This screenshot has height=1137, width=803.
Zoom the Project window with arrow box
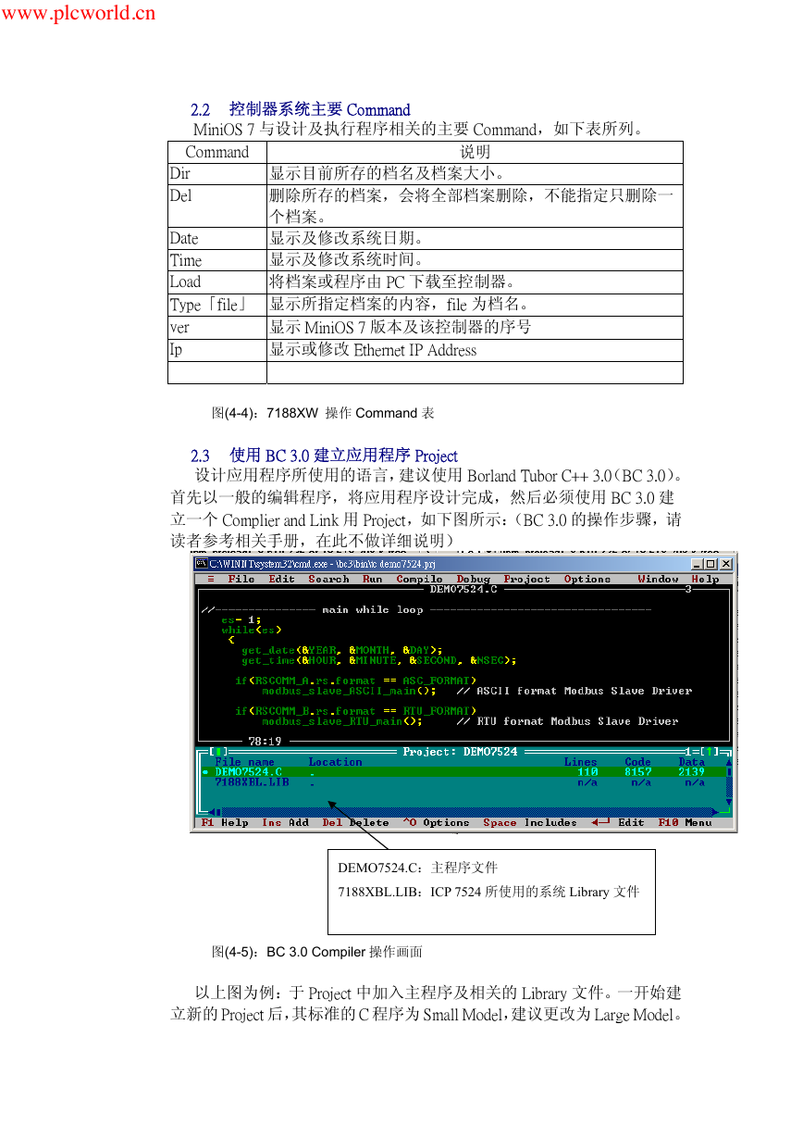(710, 752)
